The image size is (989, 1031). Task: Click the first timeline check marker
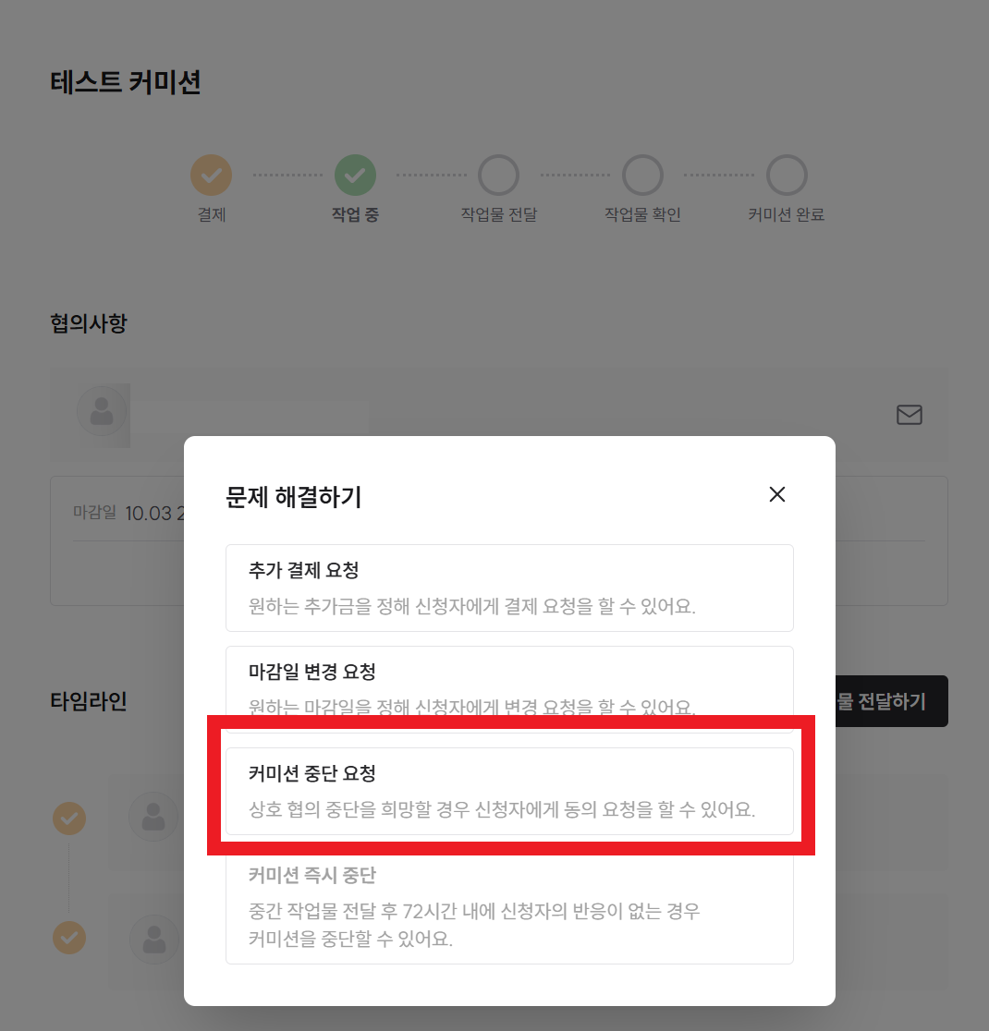[x=69, y=818]
